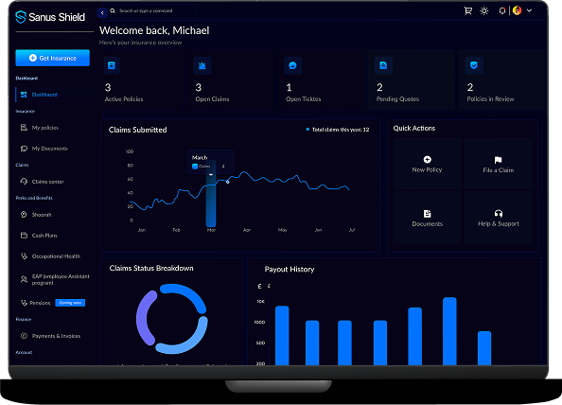The width and height of the screenshot is (562, 405).
Task: Click the EAP program people icon
Action: tap(24, 279)
